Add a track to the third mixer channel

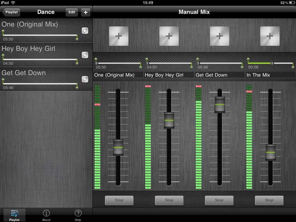[219, 36]
